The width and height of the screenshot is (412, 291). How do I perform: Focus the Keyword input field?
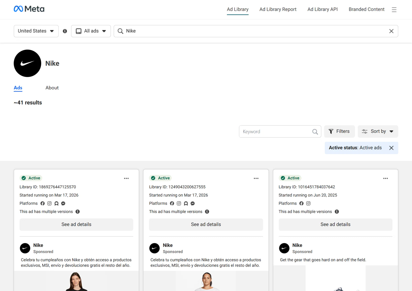[x=275, y=132]
